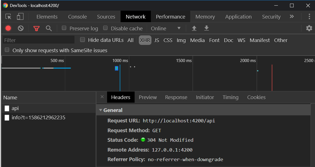Select the info?t=1586212962235 request
The width and height of the screenshot is (315, 167).
[x=38, y=118]
